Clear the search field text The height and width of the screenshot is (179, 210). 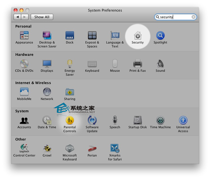(194, 17)
